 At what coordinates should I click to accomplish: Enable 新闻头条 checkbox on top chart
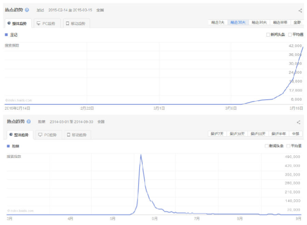coord(268,35)
